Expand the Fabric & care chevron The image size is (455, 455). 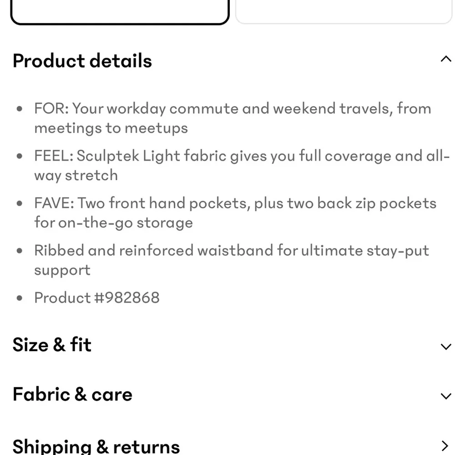[445, 396]
